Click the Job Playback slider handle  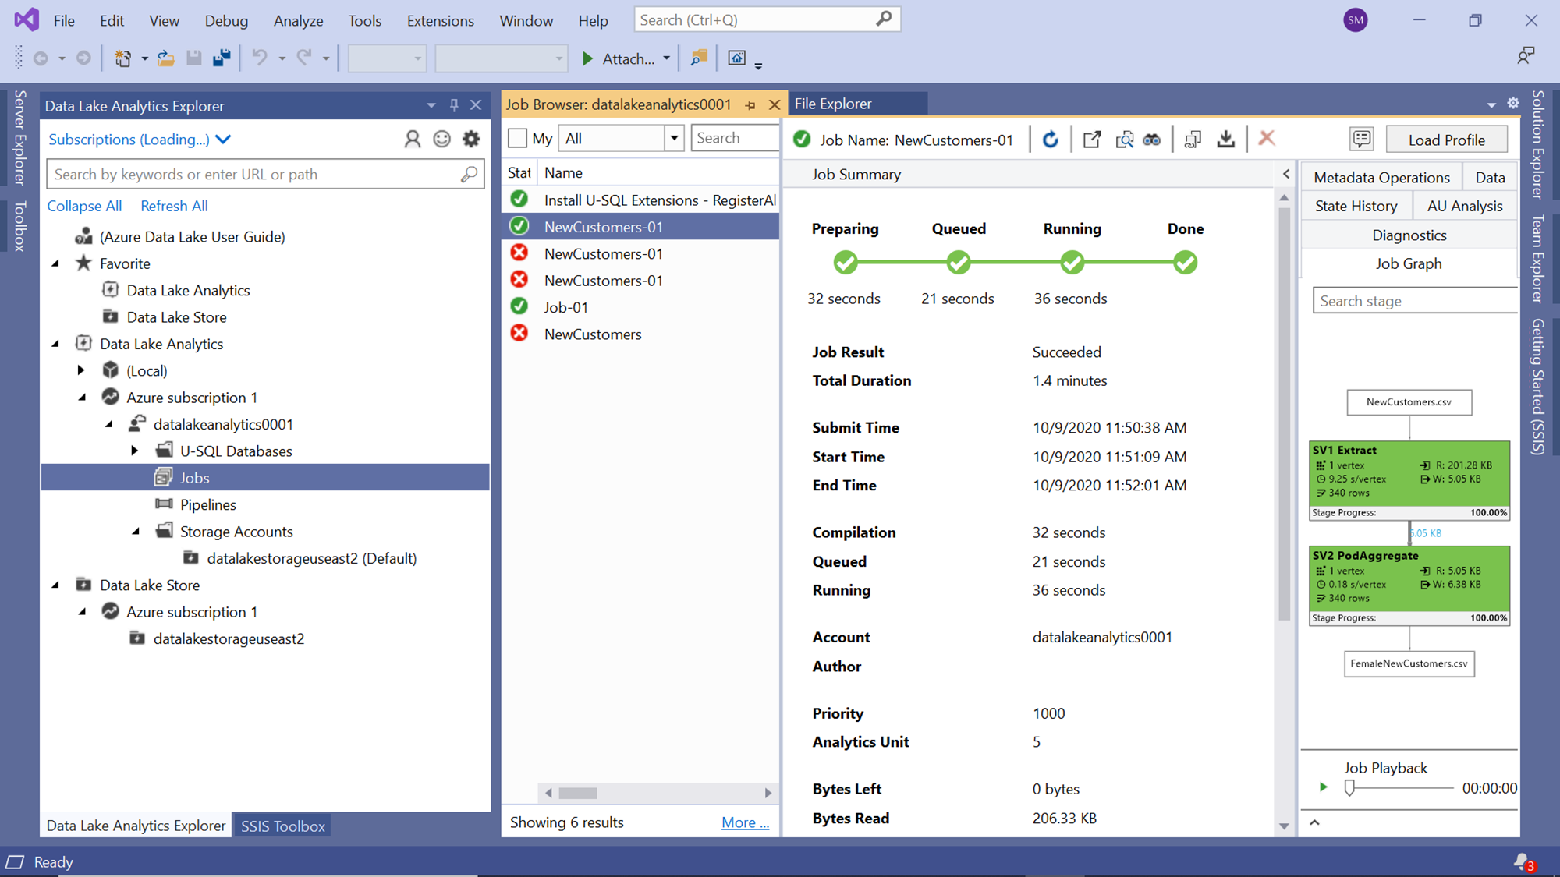[1349, 788]
